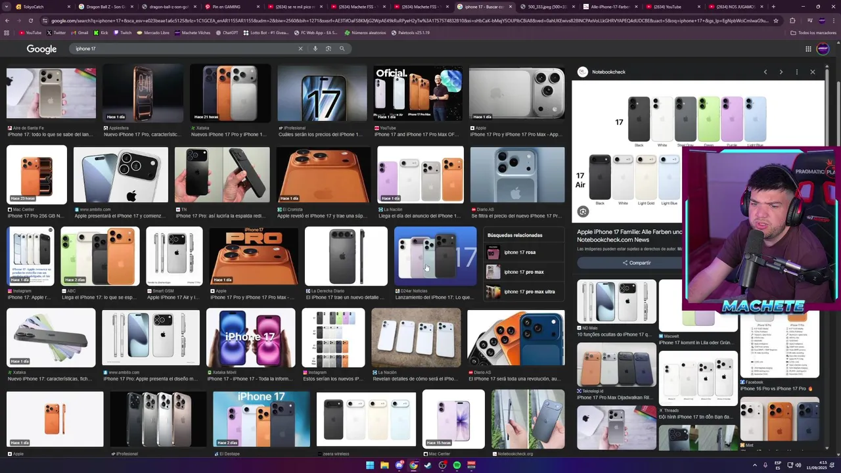Open Spotify from the taskbar
Viewport: 841px width, 473px height.
tap(457, 465)
